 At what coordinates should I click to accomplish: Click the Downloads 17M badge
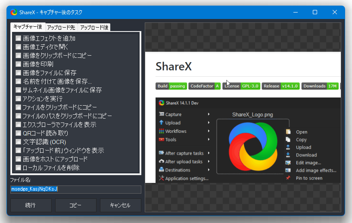[x=320, y=86]
